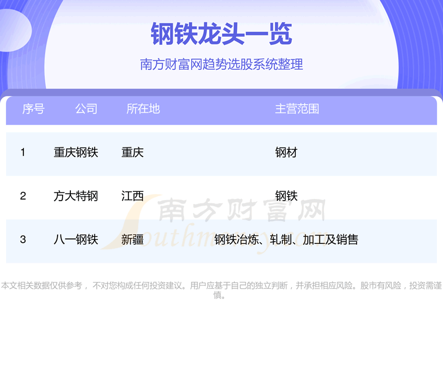Click row number 1 in the table
This screenshot has height=388, width=443.
pos(23,152)
